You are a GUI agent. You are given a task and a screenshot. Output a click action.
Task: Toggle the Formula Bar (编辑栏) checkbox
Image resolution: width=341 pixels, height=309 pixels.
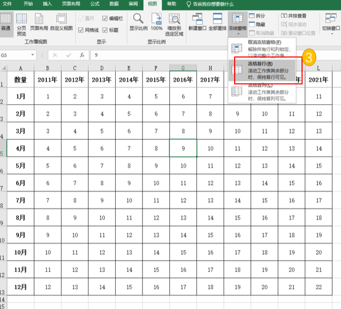(x=113, y=18)
